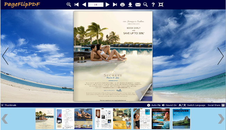Open the hotel room interior thumbnail
The height and width of the screenshot is (130, 226).
(x=122, y=119)
